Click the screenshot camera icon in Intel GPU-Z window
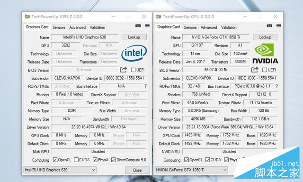The width and height of the screenshot is (303, 182). (138, 26)
